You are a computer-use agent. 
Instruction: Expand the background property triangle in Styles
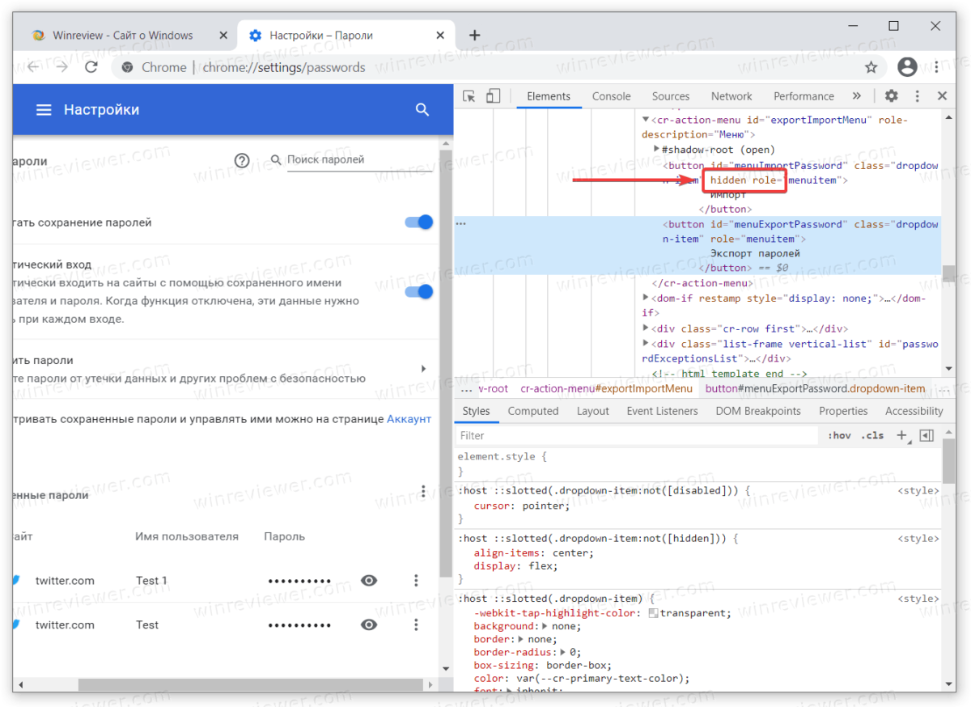click(544, 626)
